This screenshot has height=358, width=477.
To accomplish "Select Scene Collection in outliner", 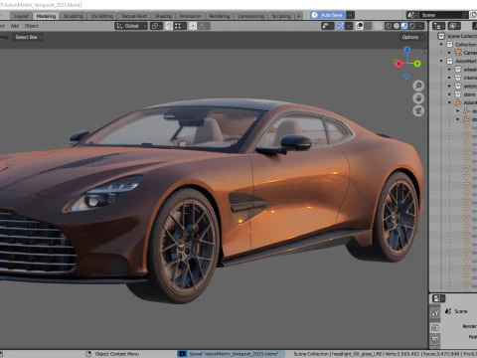I will [461, 36].
